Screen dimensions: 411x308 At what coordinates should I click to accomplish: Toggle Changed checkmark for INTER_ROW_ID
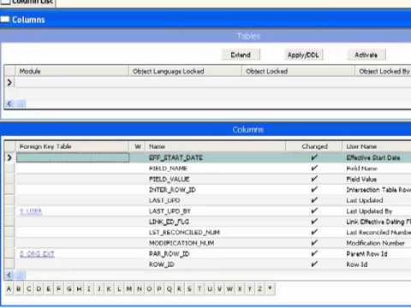click(314, 190)
